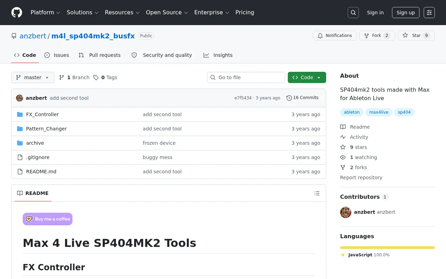This screenshot has width=446, height=279.
Task: Click the branch icon next to 1 Branch
Action: (x=62, y=77)
